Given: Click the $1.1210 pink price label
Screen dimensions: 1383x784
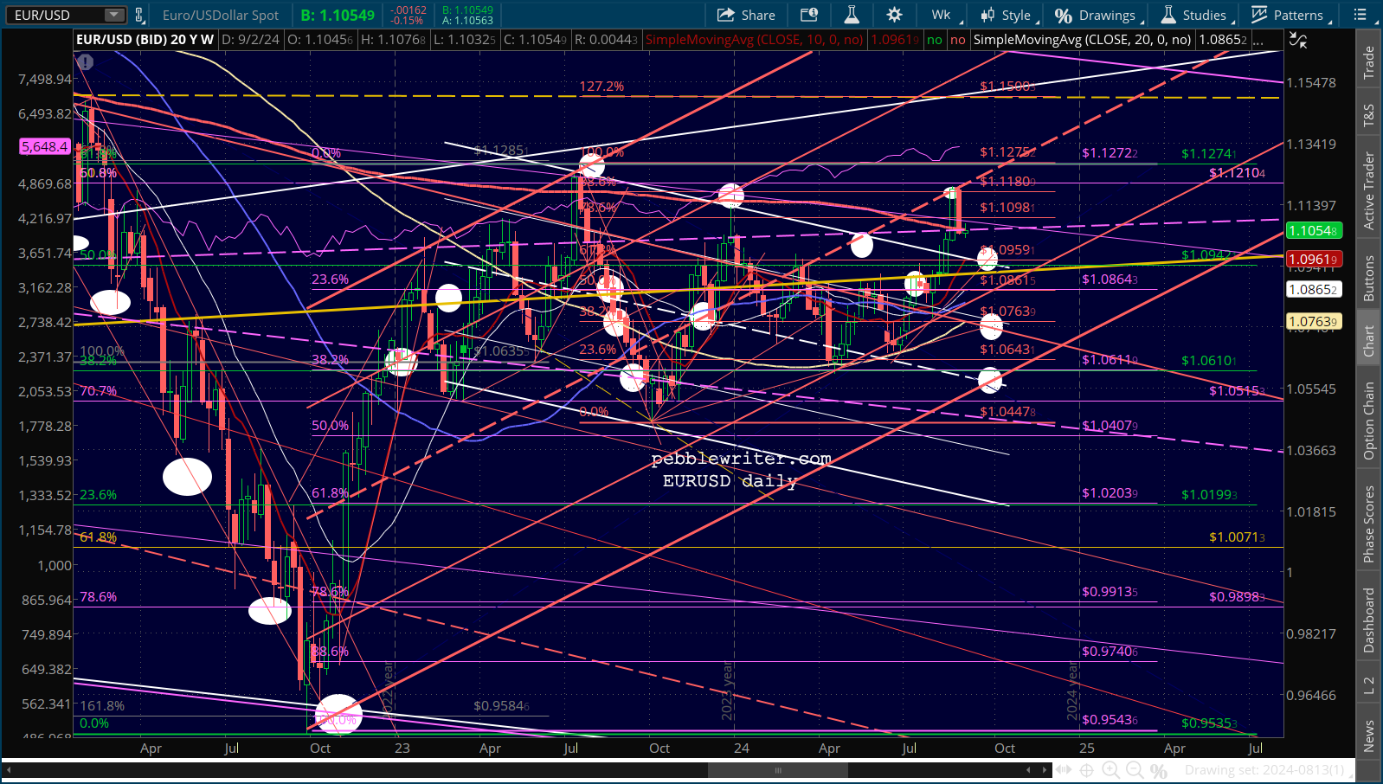Looking at the screenshot, I should [1237, 173].
